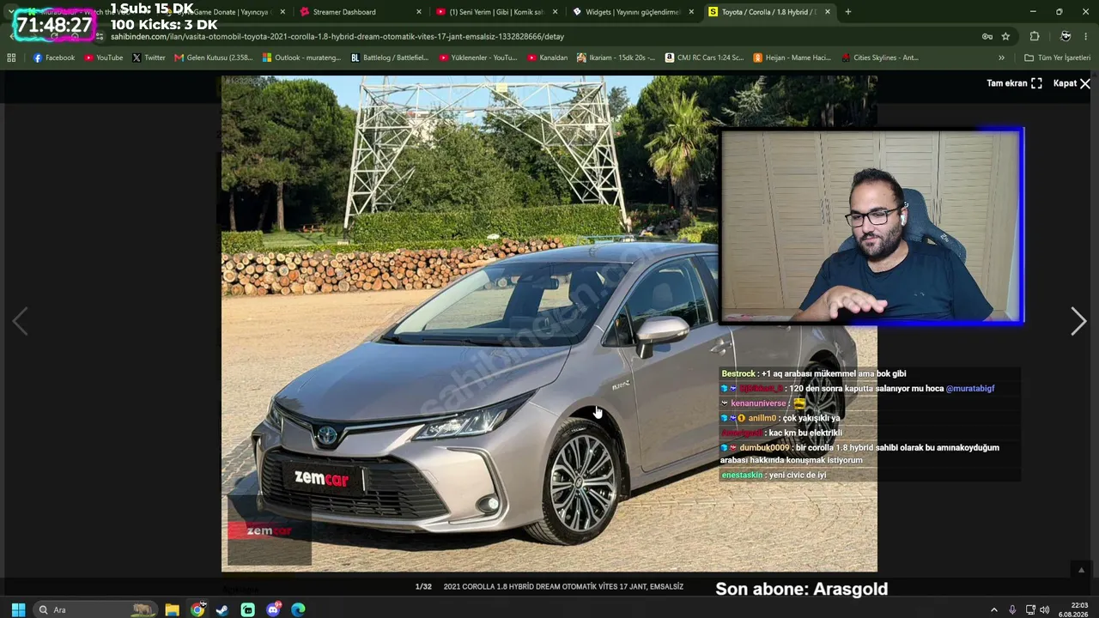
Task: Open Chrome from the taskbar
Action: pyautogui.click(x=197, y=609)
